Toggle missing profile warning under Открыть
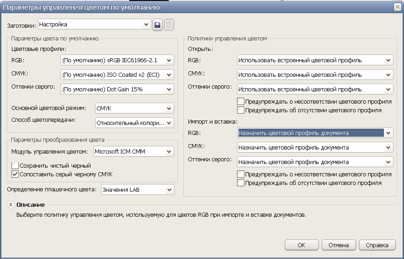Image resolution: width=404 pixels, height=259 pixels. pyautogui.click(x=241, y=110)
